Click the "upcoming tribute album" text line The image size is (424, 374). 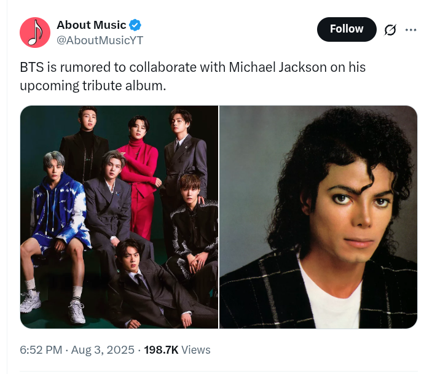[93, 85]
